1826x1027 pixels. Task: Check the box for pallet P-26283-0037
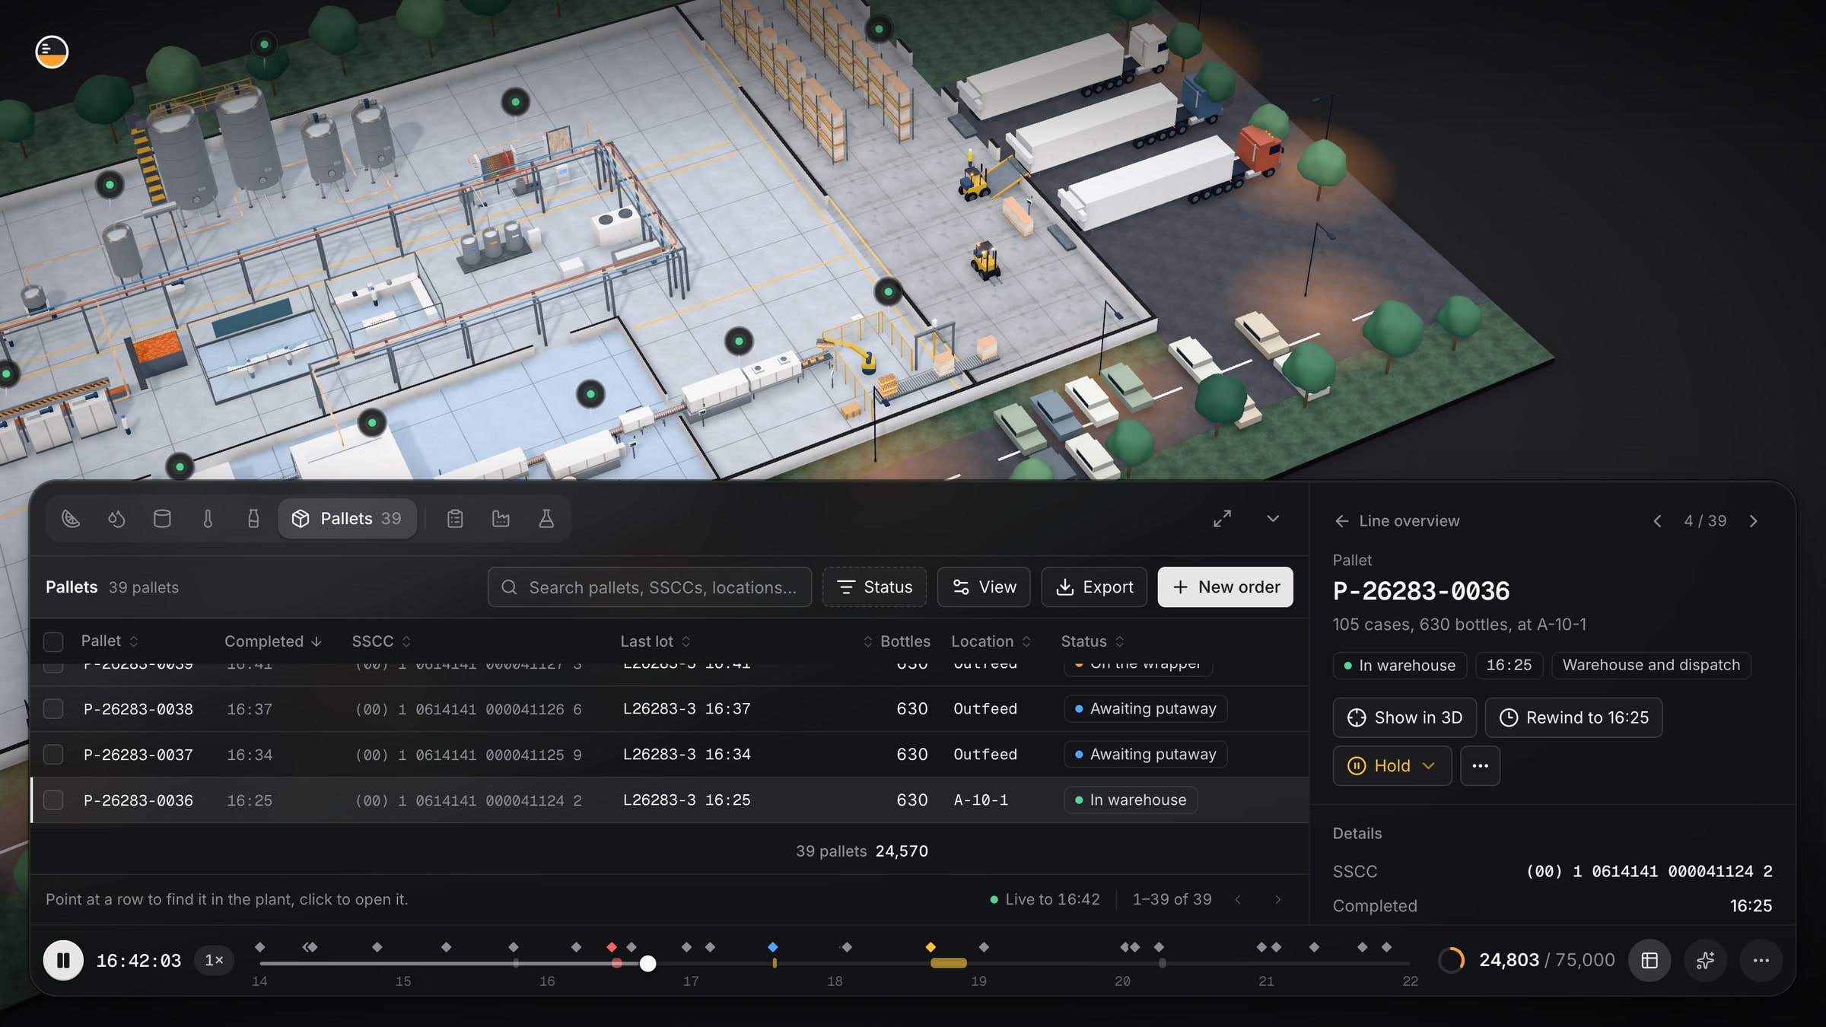(53, 755)
